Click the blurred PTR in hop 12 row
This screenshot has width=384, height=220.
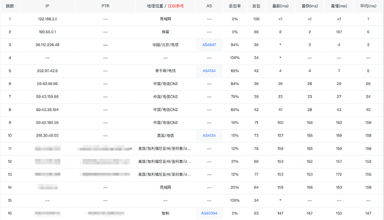point(105,161)
